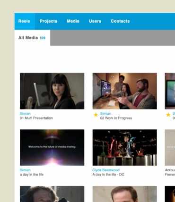Click the A day in the life - DC title
The width and height of the screenshot is (175, 202).
(x=108, y=174)
